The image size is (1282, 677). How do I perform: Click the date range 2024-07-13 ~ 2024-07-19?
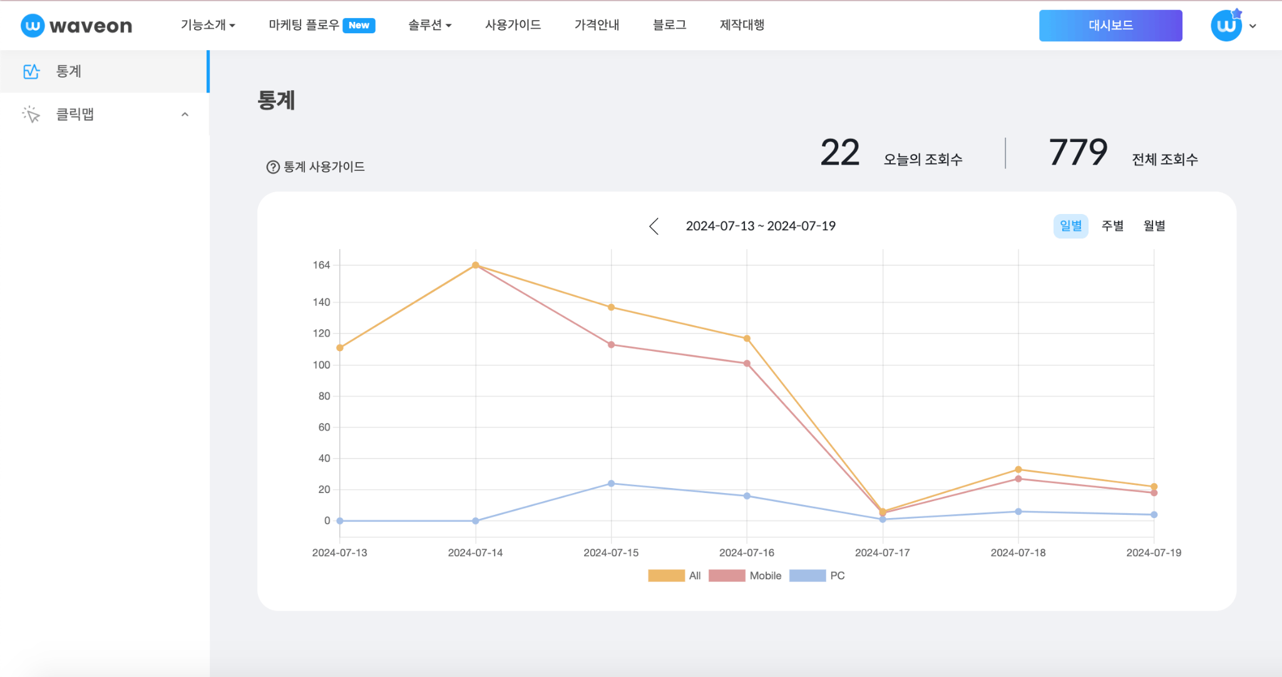(761, 226)
